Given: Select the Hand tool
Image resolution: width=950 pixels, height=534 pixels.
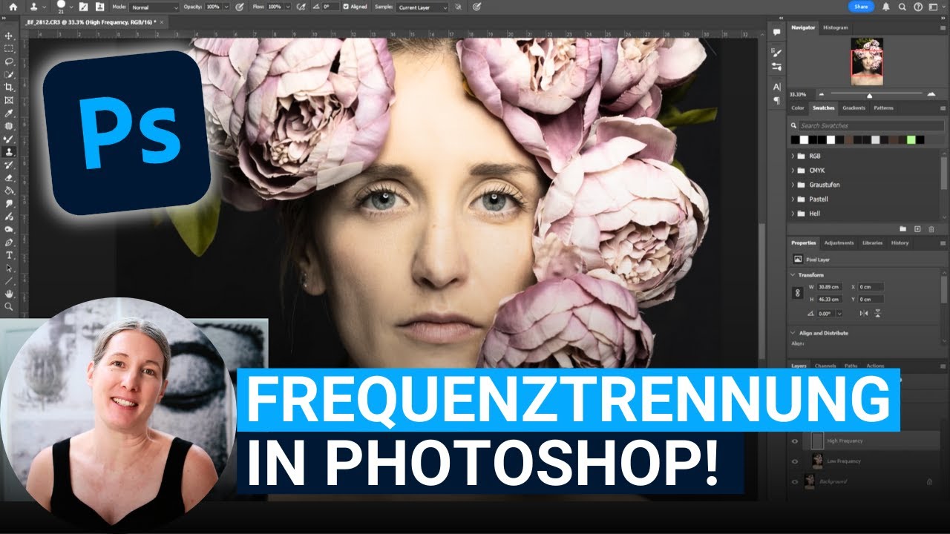Looking at the screenshot, I should (x=9, y=294).
